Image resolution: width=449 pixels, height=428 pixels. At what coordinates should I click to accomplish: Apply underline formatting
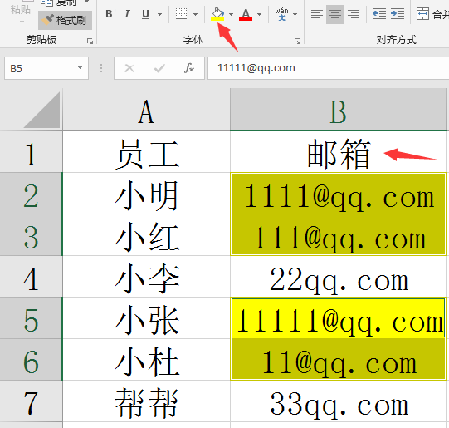(145, 14)
